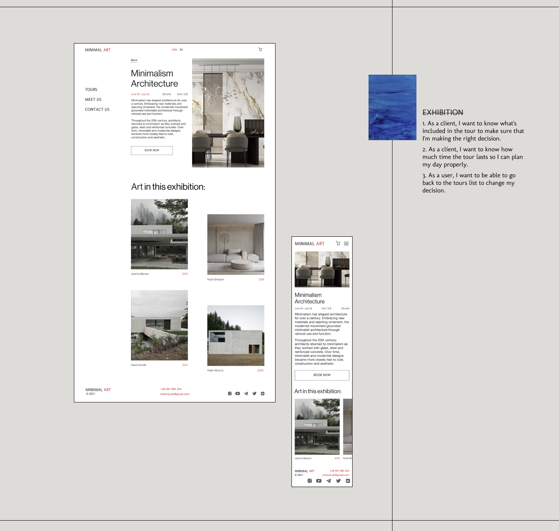Viewport: 559px width, 531px height.
Task: Open Twitter icon in desktop footer
Action: pyautogui.click(x=254, y=394)
